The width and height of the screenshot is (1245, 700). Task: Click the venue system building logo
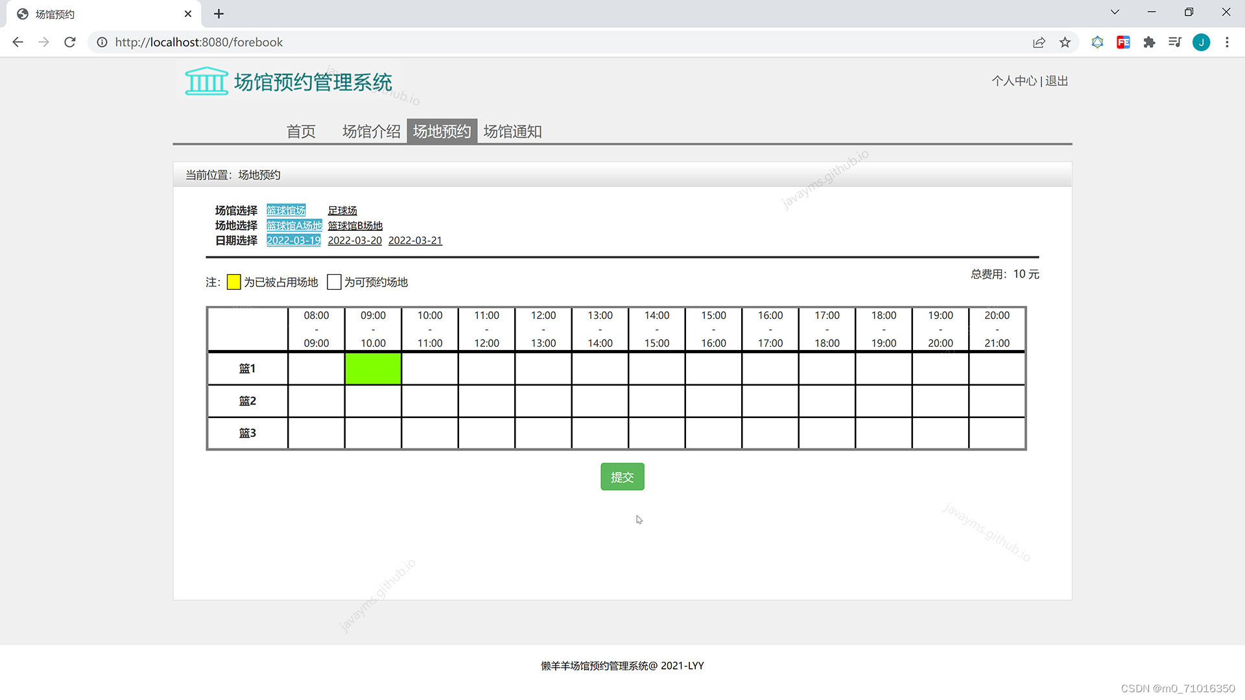[x=206, y=81]
